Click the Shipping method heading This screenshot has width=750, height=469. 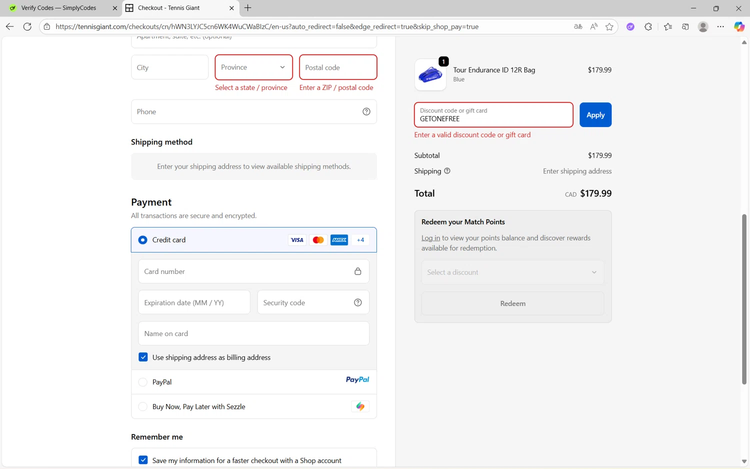[x=161, y=142]
